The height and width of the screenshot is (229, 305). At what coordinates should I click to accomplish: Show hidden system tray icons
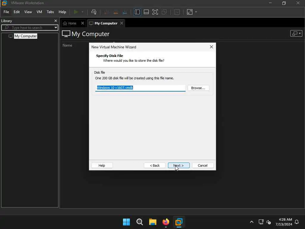[251, 222]
